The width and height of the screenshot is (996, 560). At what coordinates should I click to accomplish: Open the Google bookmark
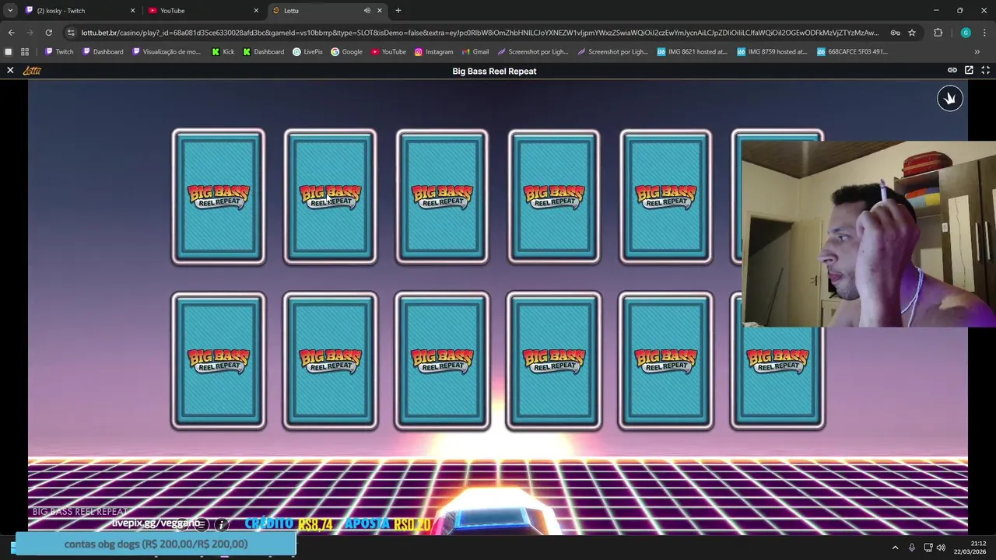pyautogui.click(x=346, y=52)
